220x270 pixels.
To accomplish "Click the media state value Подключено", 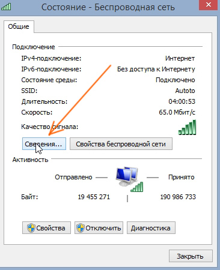I will click(x=176, y=80).
